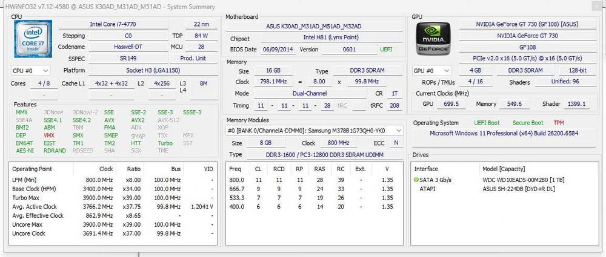Expand the memory module BANK 0 dropdown
The width and height of the screenshot is (606, 257).
314,131
